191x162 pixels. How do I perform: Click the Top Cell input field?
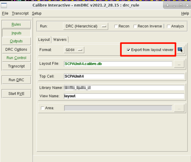(124, 76)
